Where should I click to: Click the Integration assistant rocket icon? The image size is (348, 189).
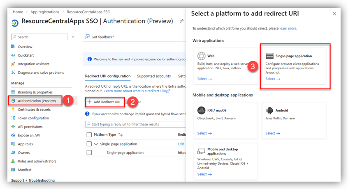coord(14,64)
